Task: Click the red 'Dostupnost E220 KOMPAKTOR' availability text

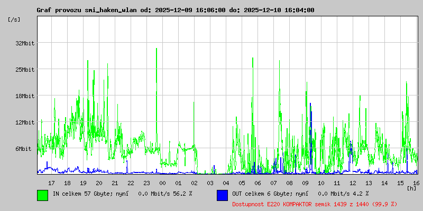Action: (315, 204)
